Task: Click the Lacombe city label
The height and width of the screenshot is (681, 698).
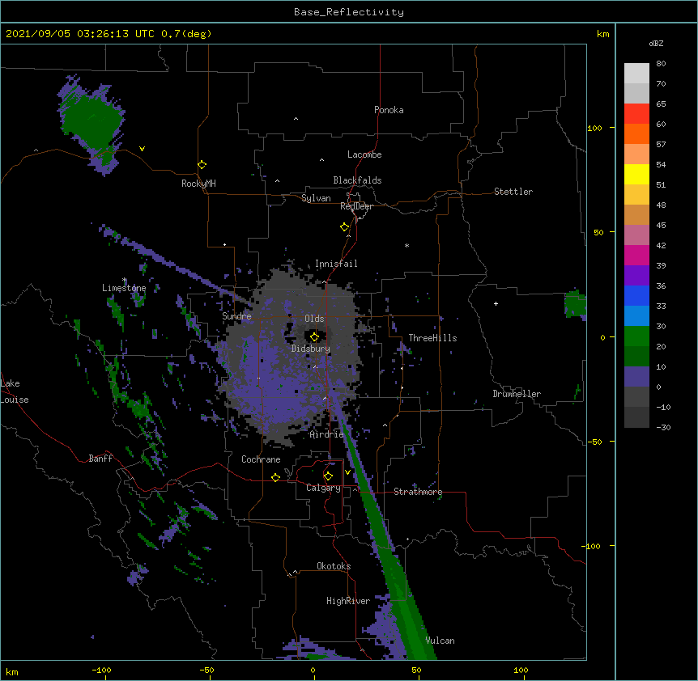Action: 364,154
